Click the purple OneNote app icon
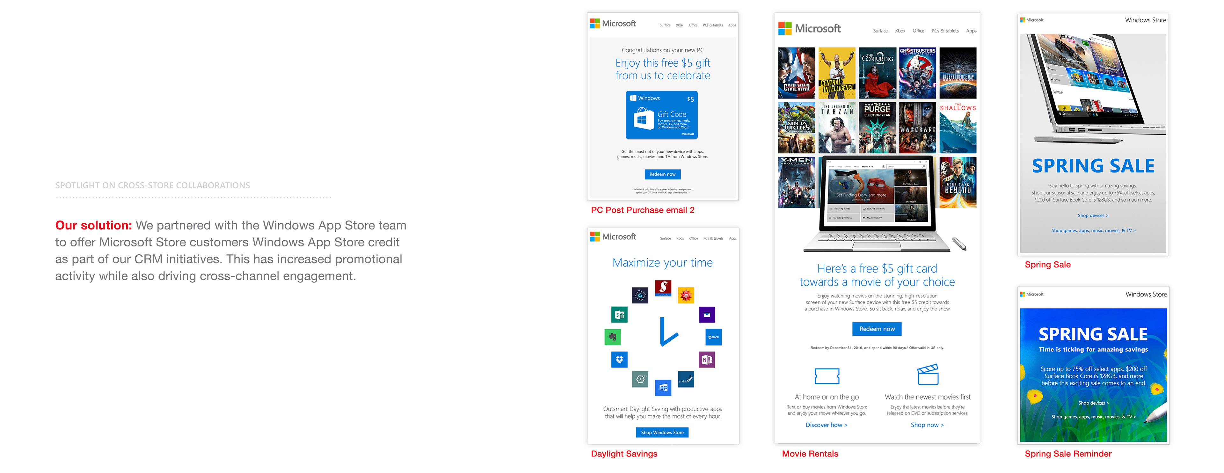 707,360
